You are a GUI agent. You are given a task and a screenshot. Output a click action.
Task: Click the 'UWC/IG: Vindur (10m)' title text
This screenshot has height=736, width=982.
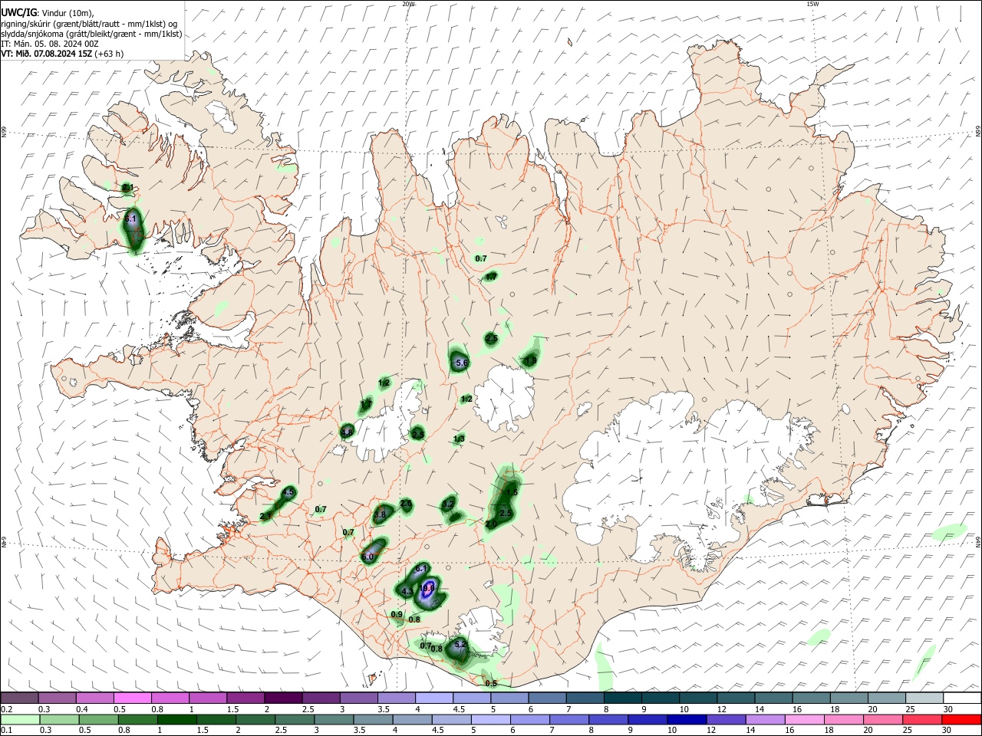pos(47,13)
